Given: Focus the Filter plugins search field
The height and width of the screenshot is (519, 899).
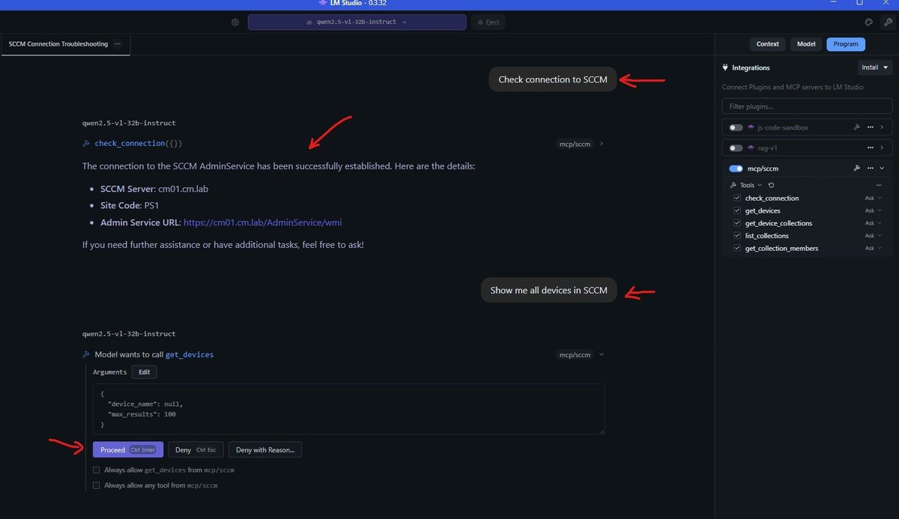Looking at the screenshot, I should point(808,106).
